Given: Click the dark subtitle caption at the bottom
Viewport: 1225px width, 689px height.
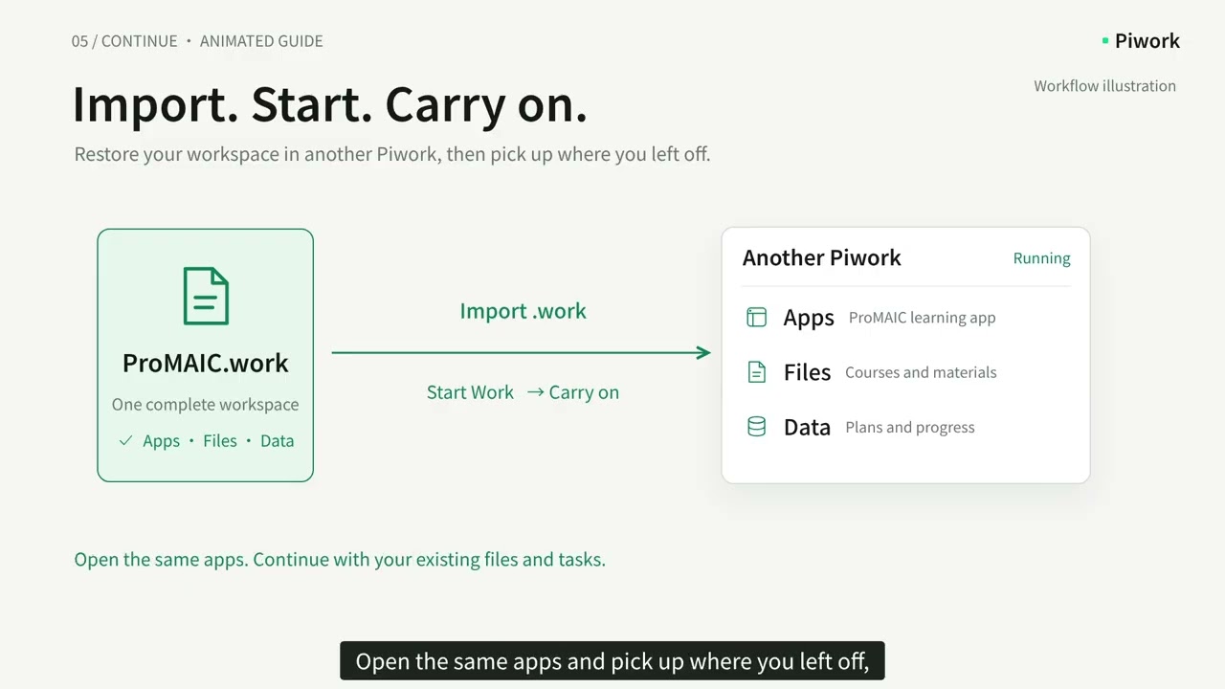Looking at the screenshot, I should click(612, 661).
